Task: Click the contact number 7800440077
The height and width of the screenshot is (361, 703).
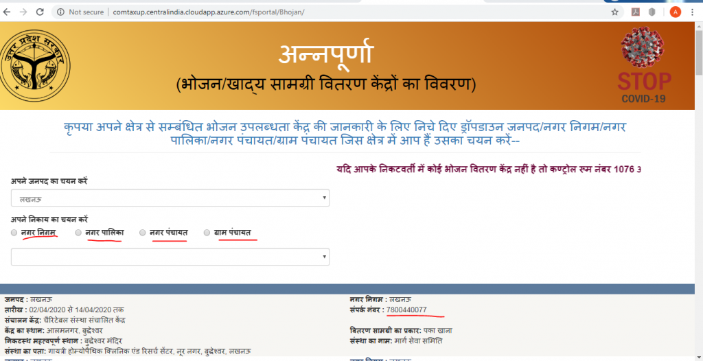Action: pyautogui.click(x=406, y=310)
